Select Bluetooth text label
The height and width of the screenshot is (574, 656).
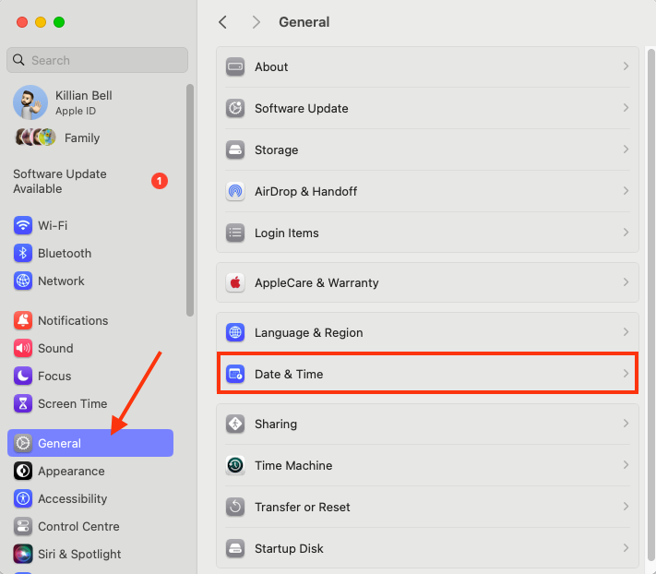(x=65, y=253)
